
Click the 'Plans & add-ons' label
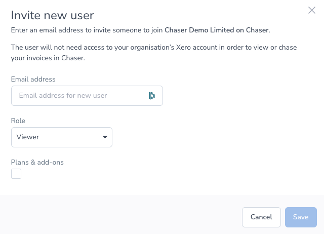37,162
